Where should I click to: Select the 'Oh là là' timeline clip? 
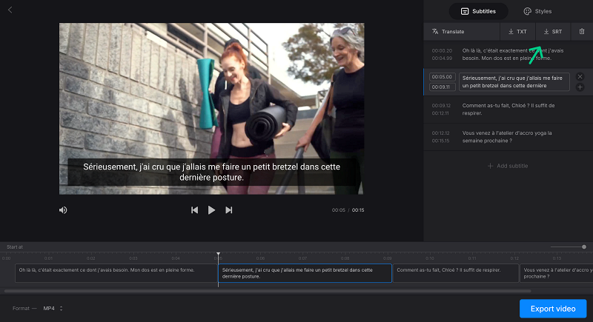tap(116, 273)
